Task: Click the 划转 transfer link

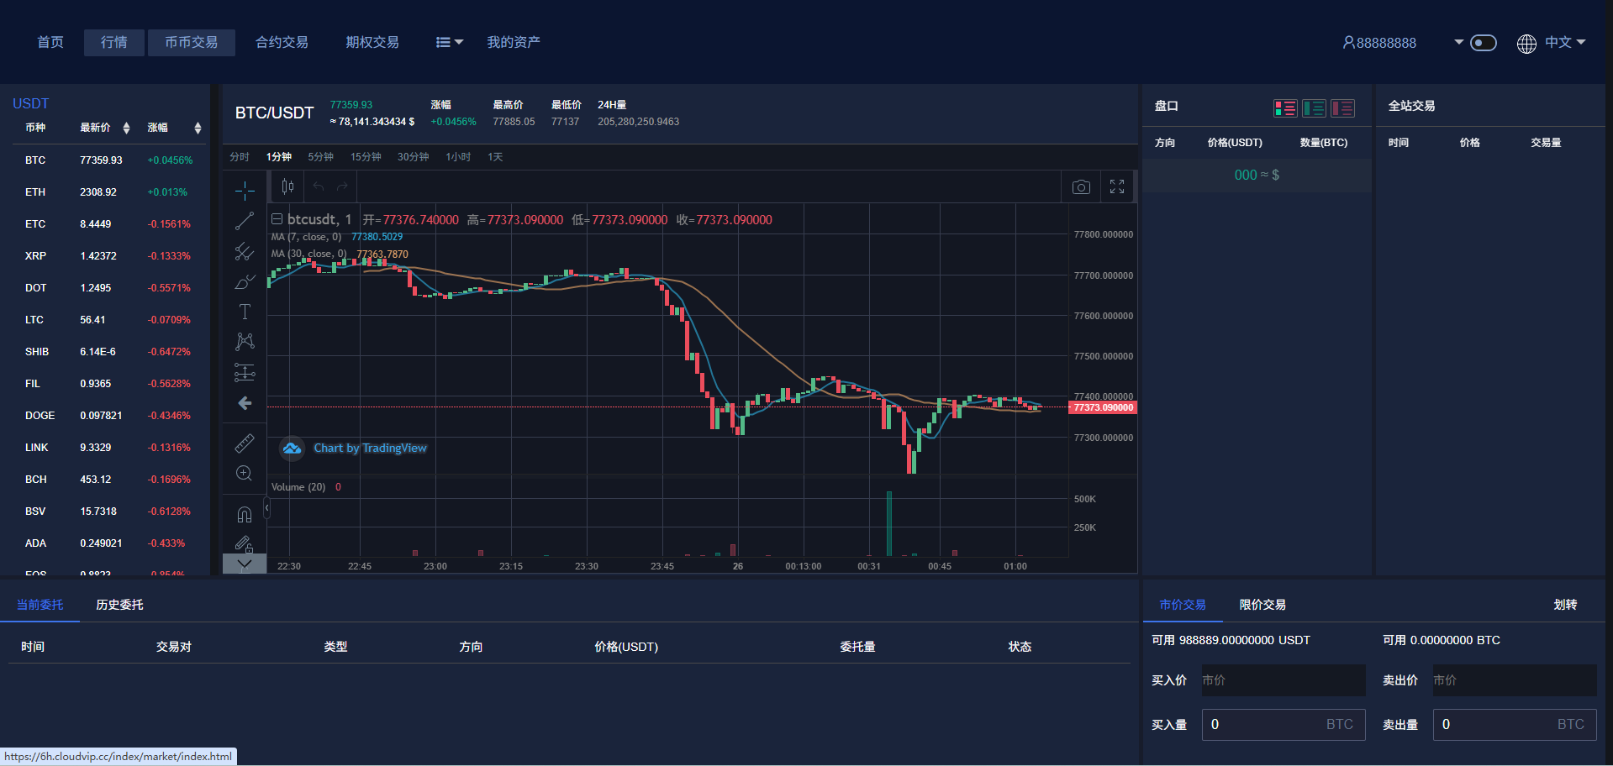Action: pos(1564,605)
